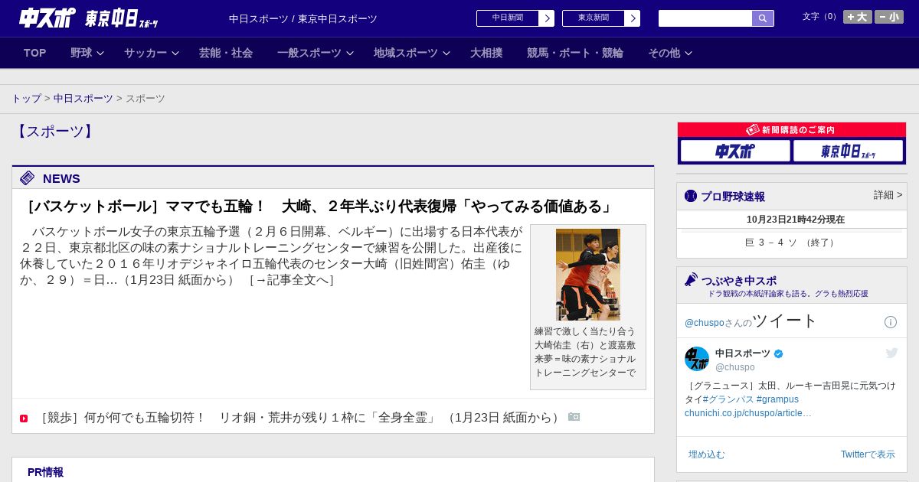Click the baseball icon by プロ野球速報
Screen dimensions: 919x482
(691, 196)
